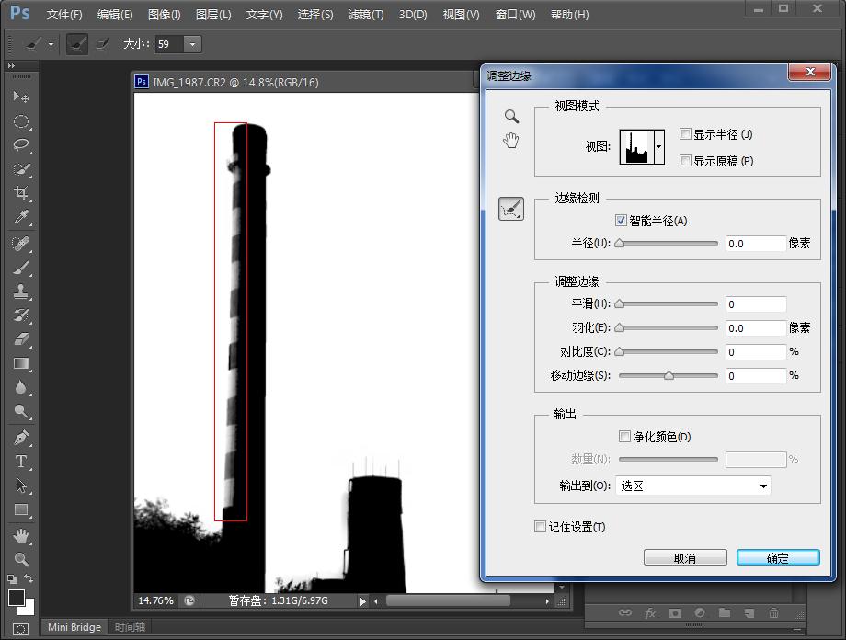Uncheck the 智能半径 checkbox
The image size is (846, 640).
point(622,221)
